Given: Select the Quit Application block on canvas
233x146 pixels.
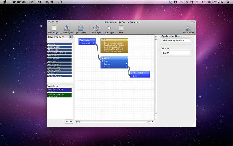Looking at the screenshot, I should point(140,74).
